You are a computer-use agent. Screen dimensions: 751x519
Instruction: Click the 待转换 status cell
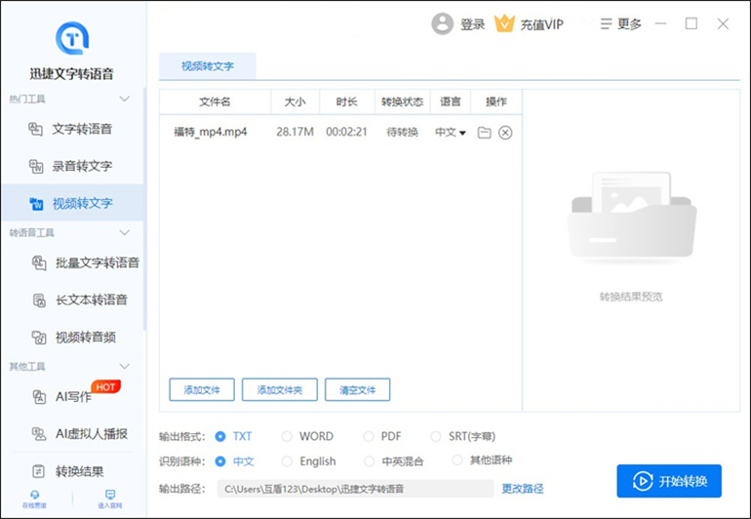402,133
